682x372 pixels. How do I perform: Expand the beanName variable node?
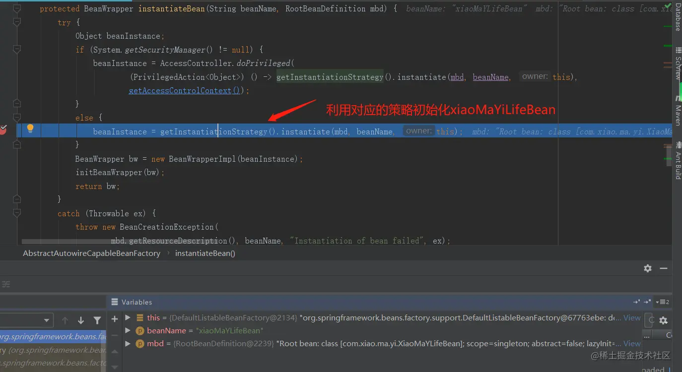pos(128,330)
